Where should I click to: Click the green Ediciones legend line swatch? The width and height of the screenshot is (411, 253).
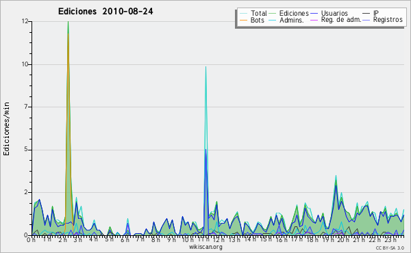273,13
